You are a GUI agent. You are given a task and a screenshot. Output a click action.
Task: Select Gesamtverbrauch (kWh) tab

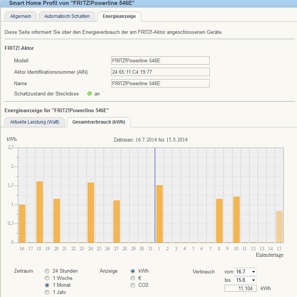(99, 122)
